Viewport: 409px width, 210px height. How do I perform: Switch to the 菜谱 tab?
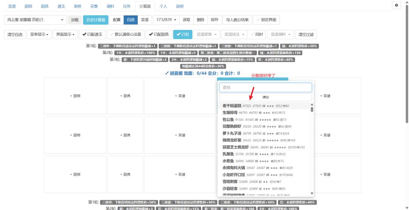(12, 6)
